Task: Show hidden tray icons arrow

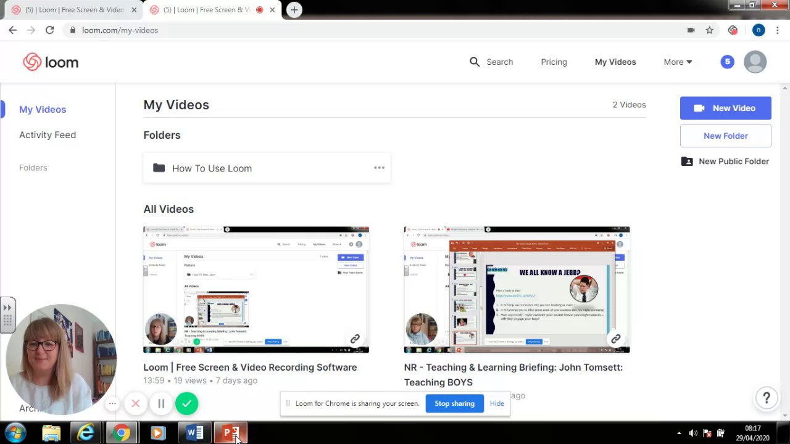Action: pyautogui.click(x=679, y=433)
